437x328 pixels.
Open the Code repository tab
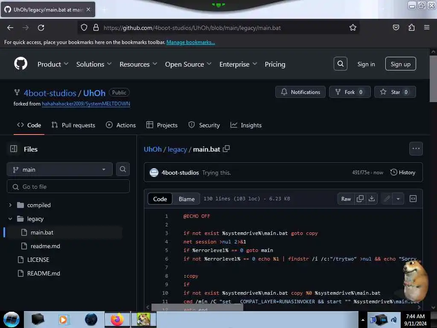pyautogui.click(x=29, y=125)
